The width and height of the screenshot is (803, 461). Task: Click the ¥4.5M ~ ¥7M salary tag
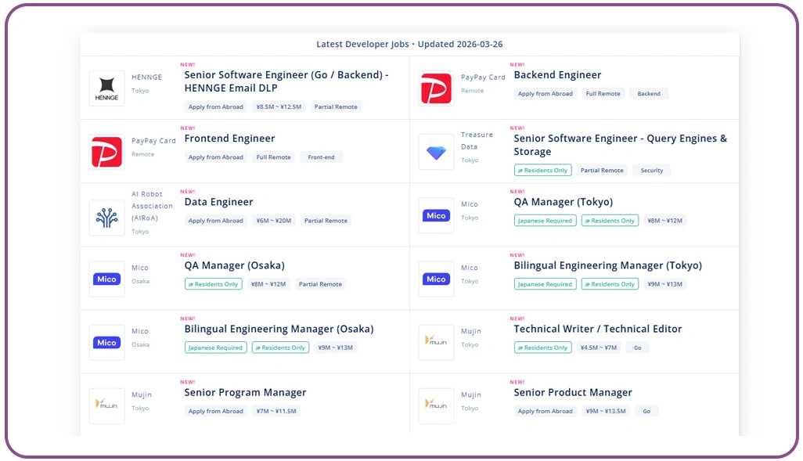599,348
